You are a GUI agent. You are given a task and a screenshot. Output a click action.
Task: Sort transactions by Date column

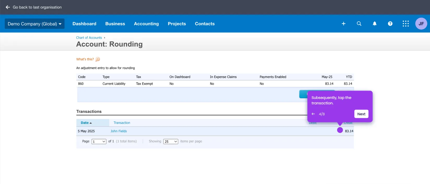tap(86, 123)
